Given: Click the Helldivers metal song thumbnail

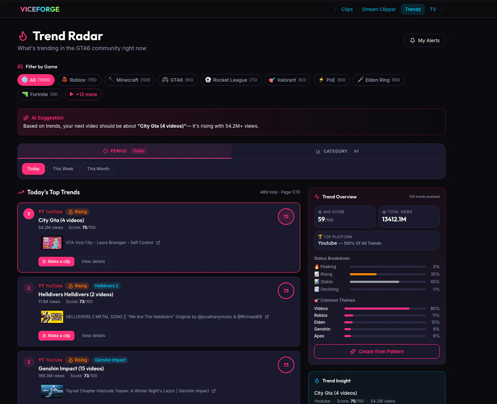Looking at the screenshot, I should click(x=52, y=317).
